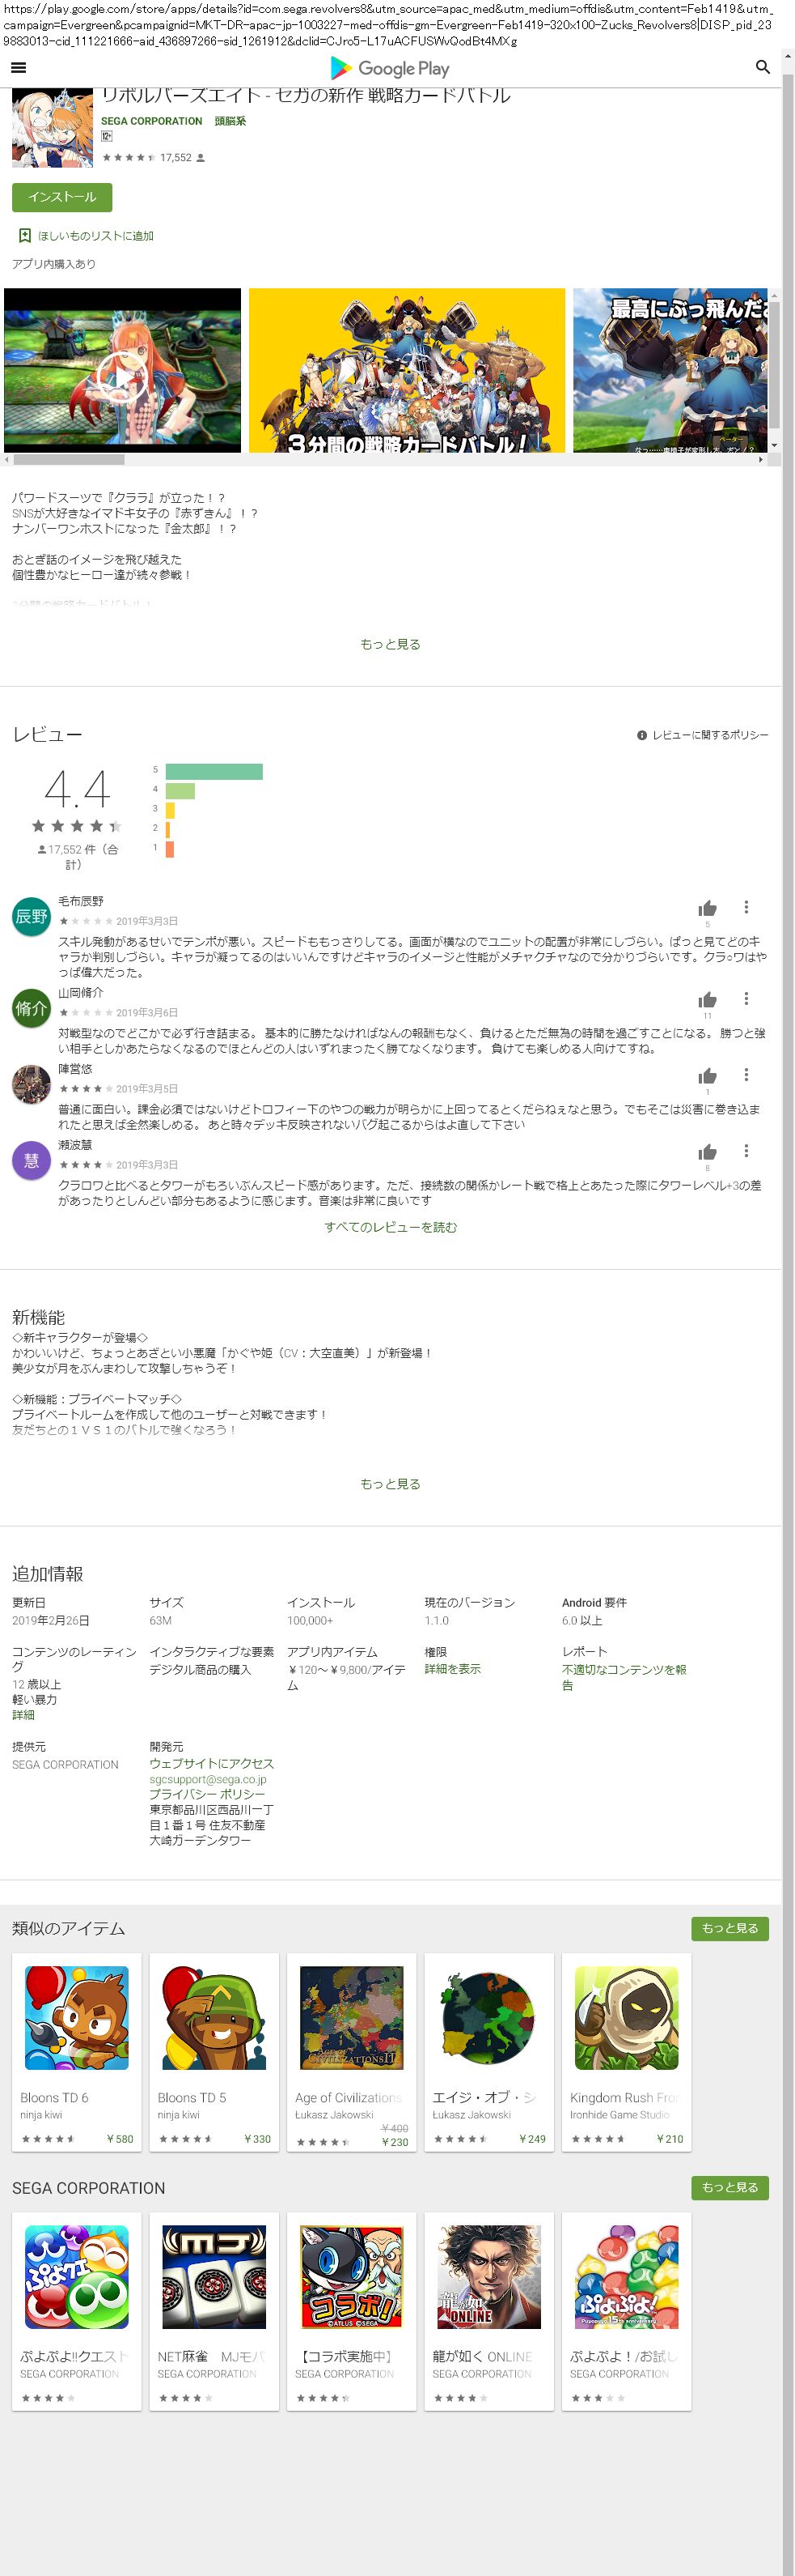Screen dimensions: 795x2576
Task: Open 【コラボ実施中】 app card
Action: tap(352, 2311)
